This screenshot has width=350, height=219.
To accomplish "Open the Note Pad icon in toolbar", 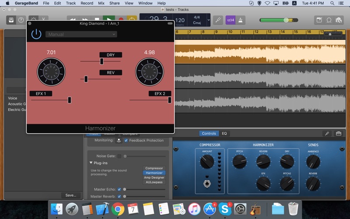I will [319, 20].
